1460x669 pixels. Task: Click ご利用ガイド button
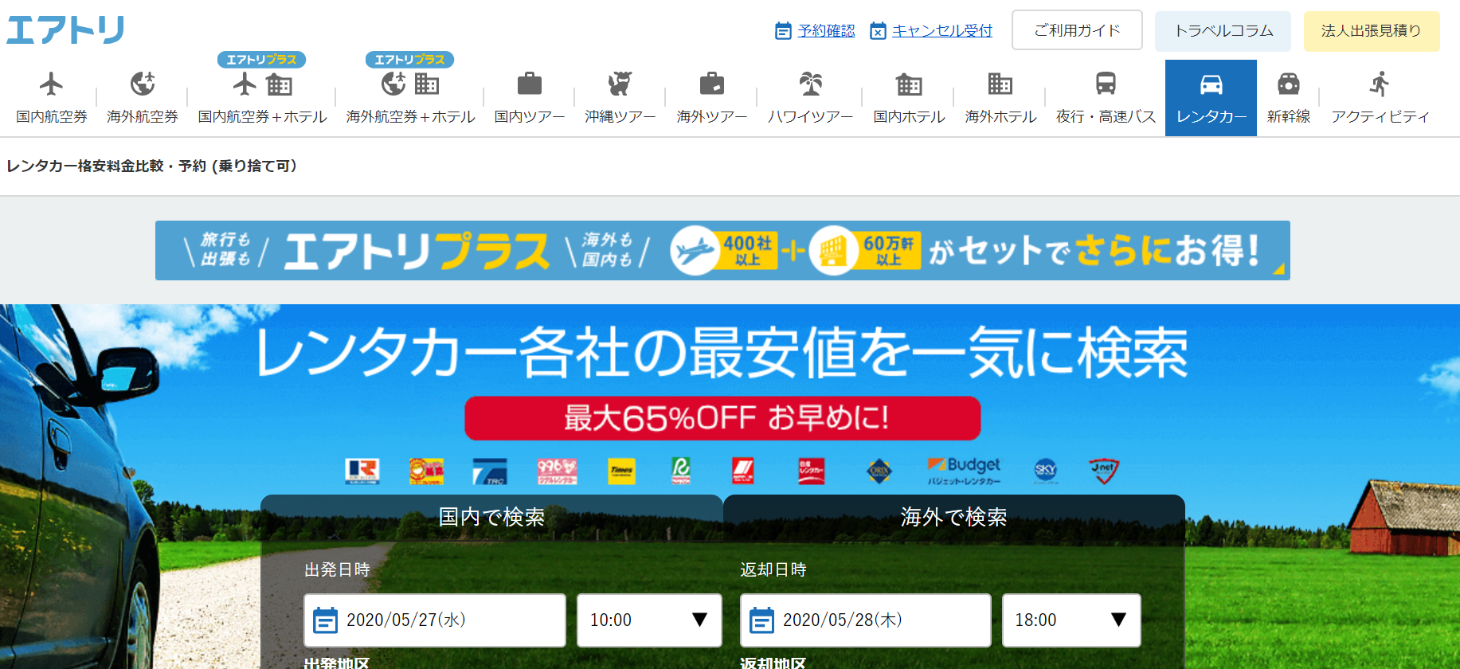(1077, 30)
